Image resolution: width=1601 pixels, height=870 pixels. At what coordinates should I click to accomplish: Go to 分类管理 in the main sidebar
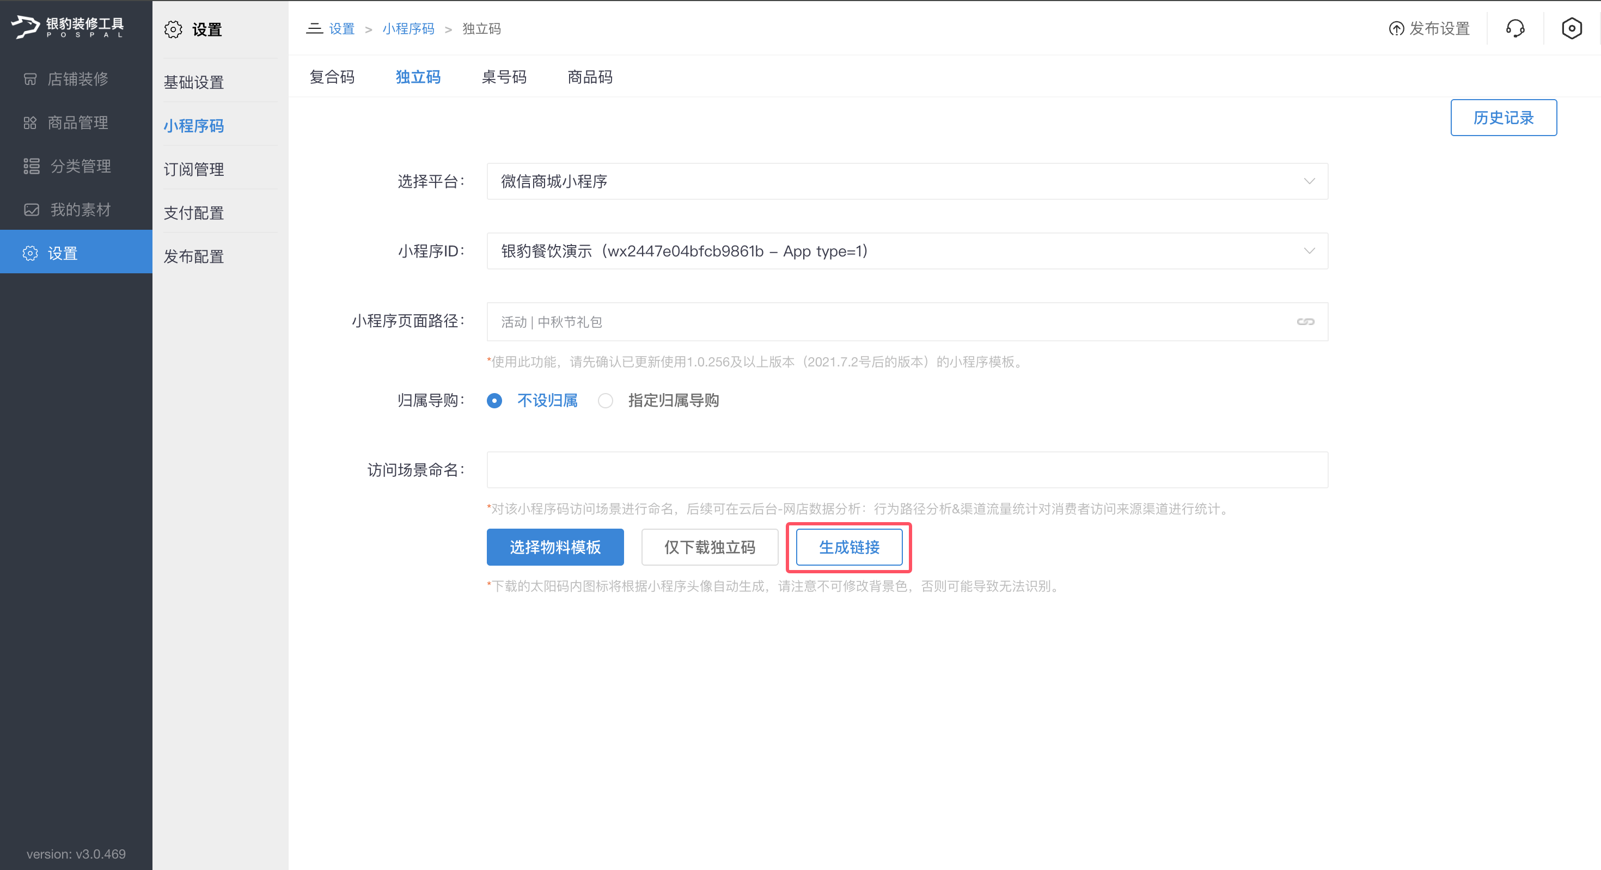pos(76,166)
